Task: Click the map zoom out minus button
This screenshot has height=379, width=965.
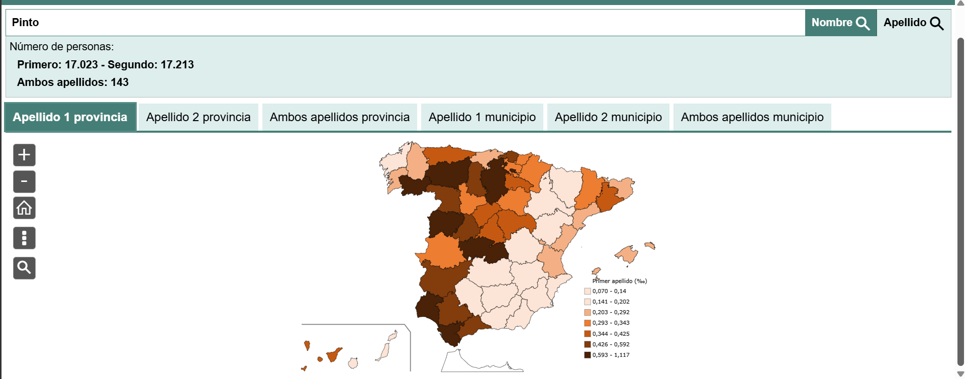Action: (24, 181)
